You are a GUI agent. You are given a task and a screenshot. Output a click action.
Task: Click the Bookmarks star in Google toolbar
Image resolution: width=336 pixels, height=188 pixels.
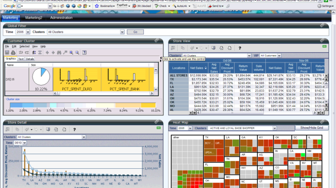97,6
